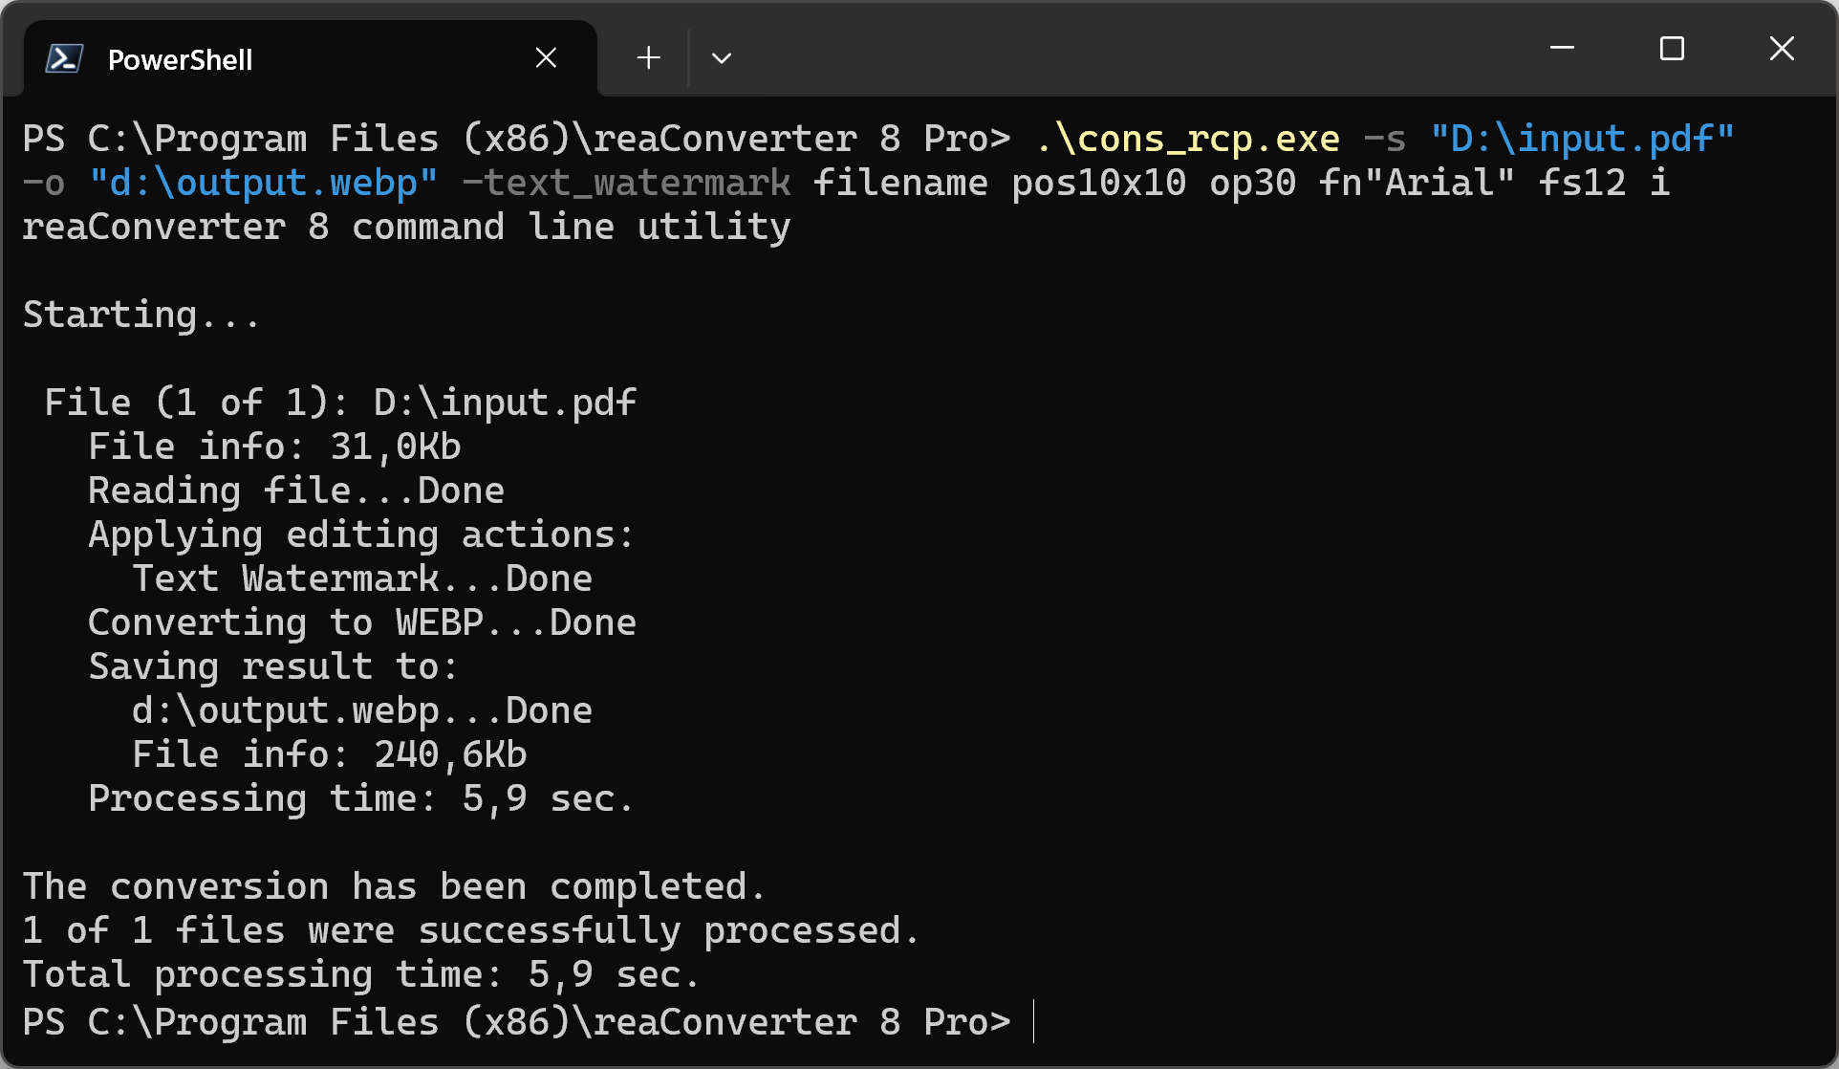Click the "File info: 240,6Kb" line
Screen dimensions: 1839x1069
(x=329, y=755)
